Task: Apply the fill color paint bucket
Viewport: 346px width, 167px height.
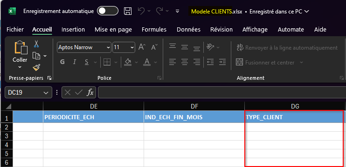Action: (x=128, y=62)
